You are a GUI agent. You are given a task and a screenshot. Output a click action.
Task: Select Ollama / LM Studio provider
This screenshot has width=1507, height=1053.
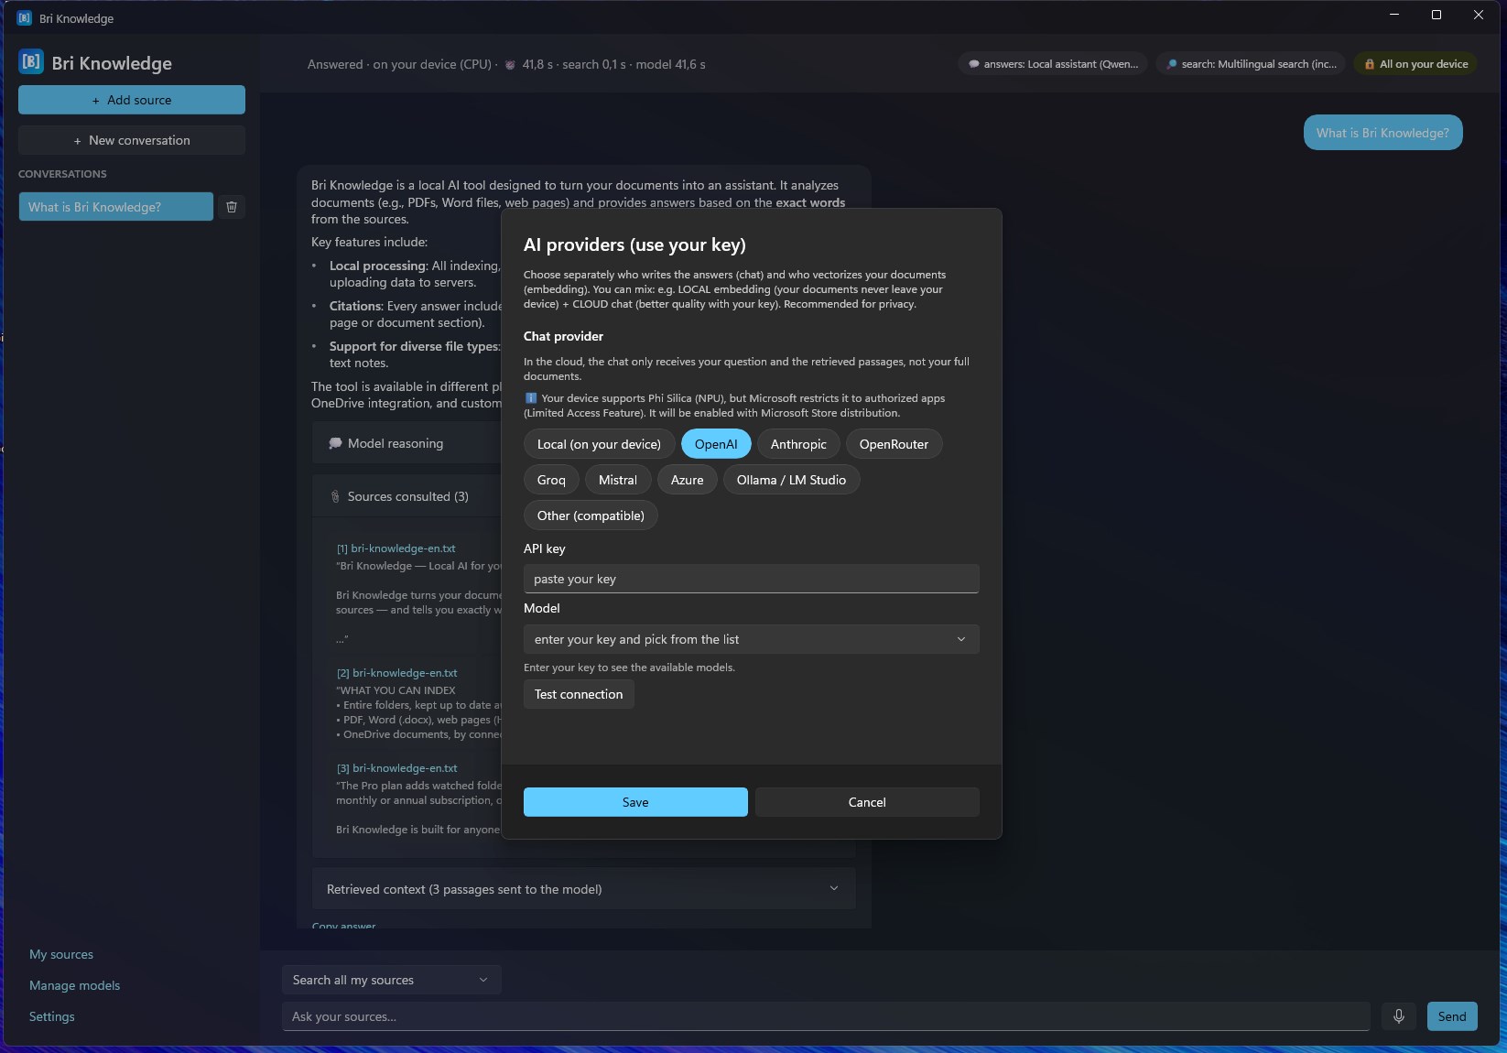coord(791,480)
